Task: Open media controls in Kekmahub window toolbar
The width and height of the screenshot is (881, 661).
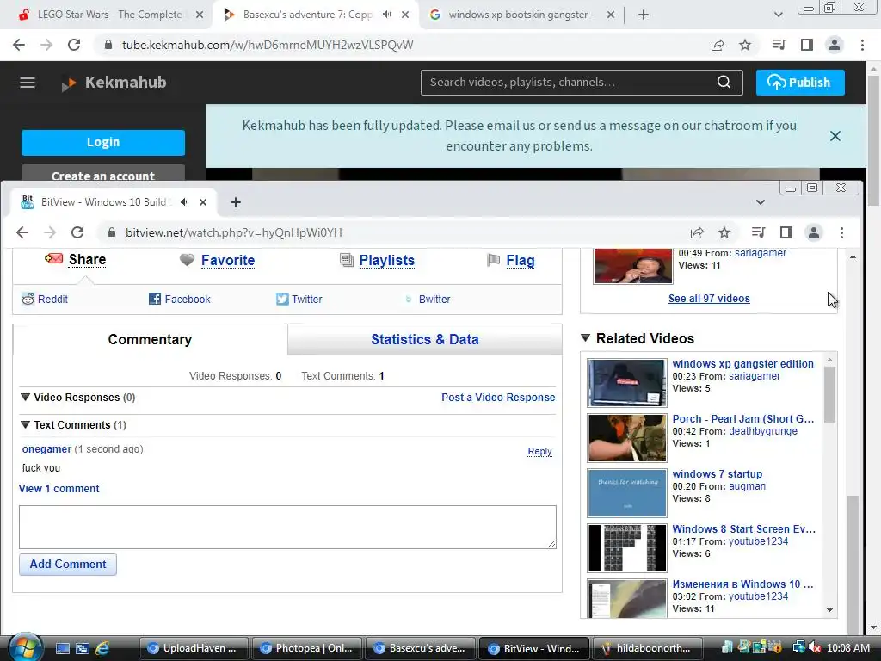Action: [x=779, y=45]
